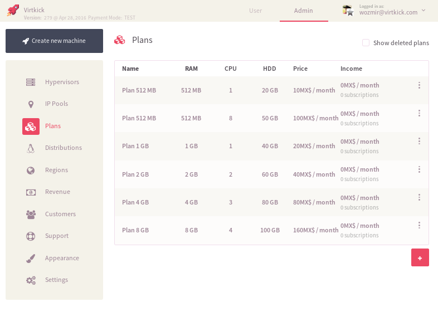The height and width of the screenshot is (336, 438).
Task: Open options menu for Plan 8 GB
Action: [x=419, y=225]
